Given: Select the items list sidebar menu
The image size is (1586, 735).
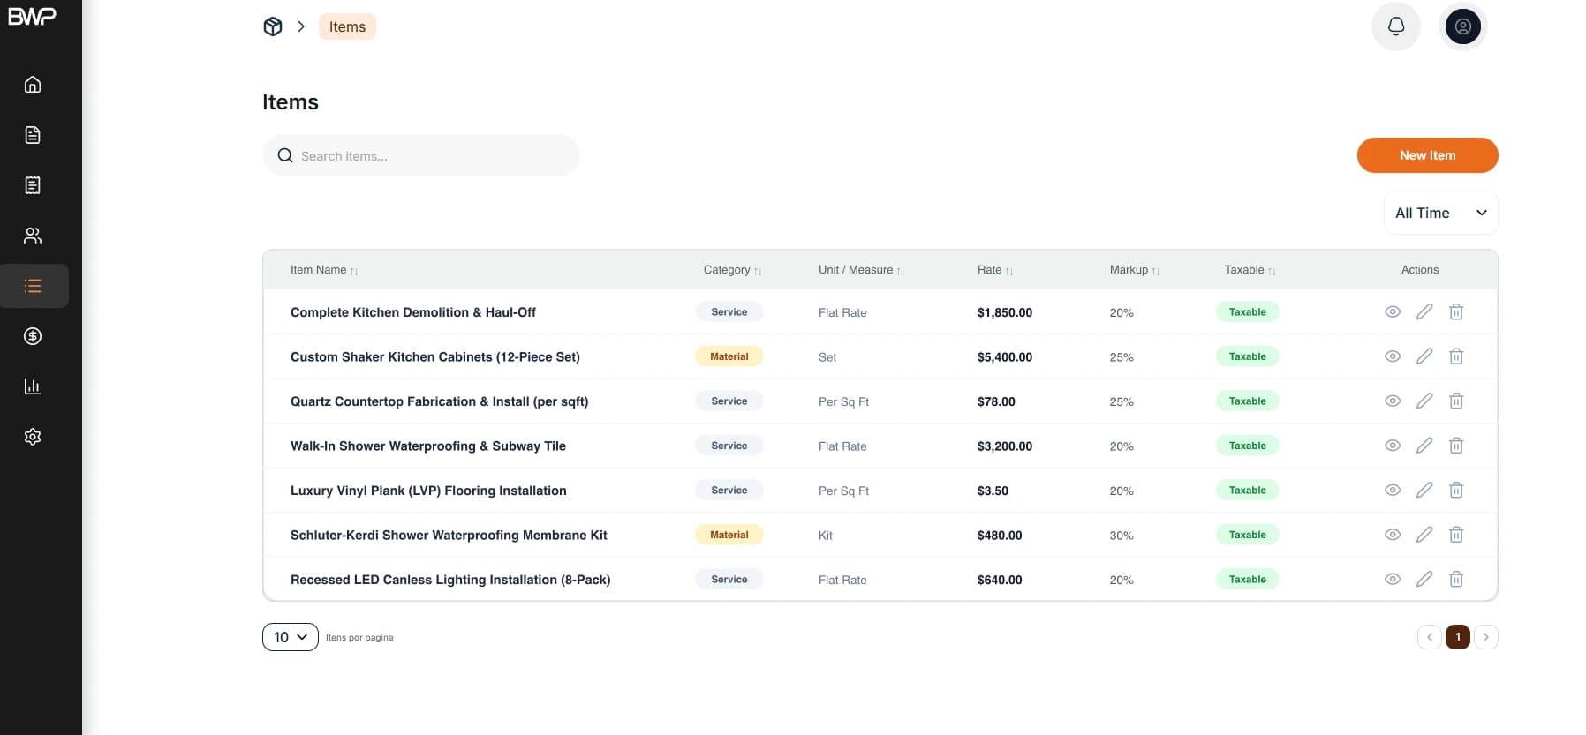Looking at the screenshot, I should click(34, 286).
